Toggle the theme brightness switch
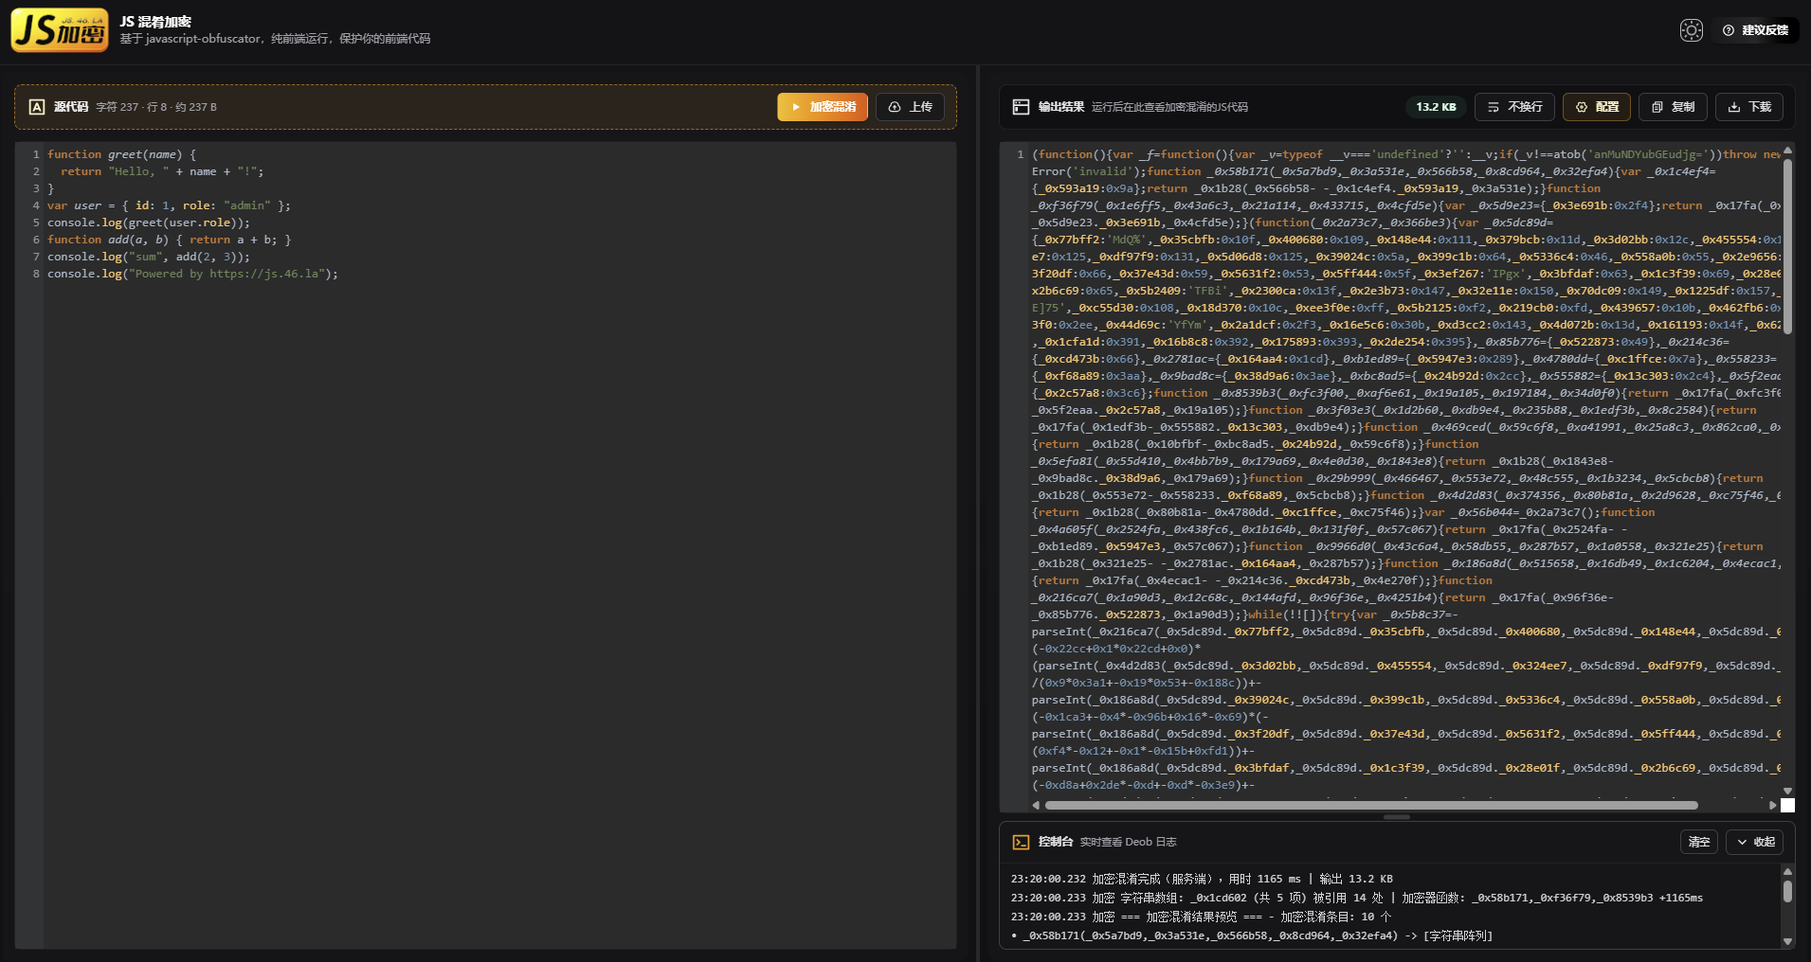Viewport: 1811px width, 962px height. (x=1691, y=30)
